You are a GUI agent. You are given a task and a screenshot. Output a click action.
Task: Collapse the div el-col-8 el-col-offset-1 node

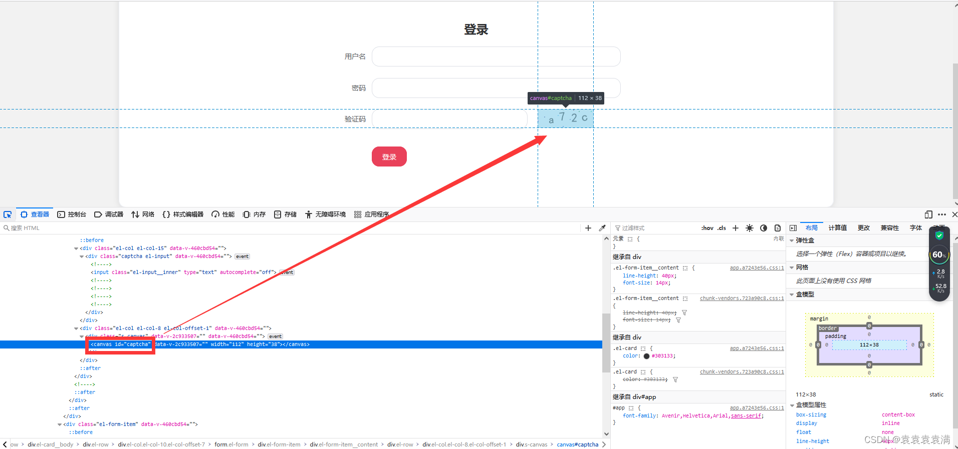click(76, 328)
